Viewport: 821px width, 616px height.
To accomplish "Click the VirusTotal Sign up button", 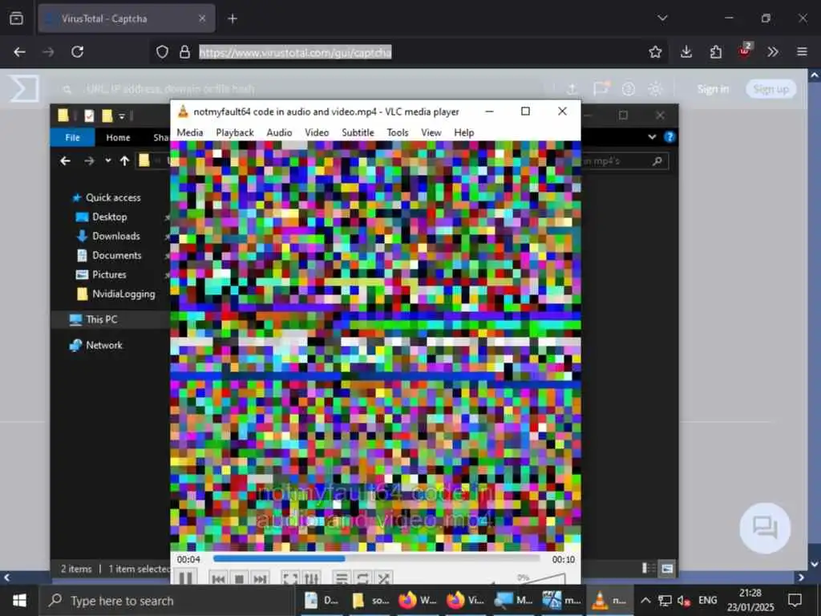I will point(770,89).
